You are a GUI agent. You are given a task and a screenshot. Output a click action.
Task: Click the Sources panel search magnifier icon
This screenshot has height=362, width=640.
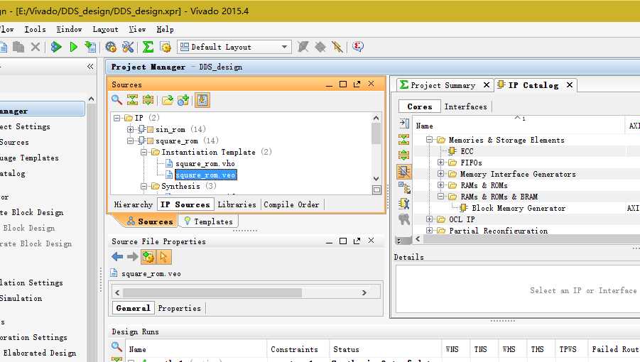coord(116,99)
